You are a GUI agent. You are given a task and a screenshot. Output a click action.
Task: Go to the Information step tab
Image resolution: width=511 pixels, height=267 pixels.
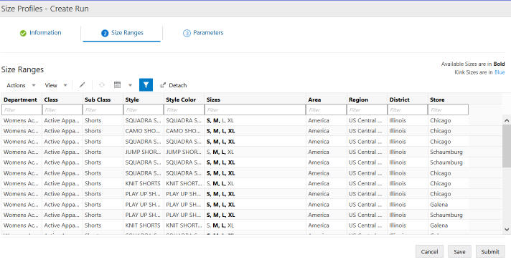pos(41,33)
